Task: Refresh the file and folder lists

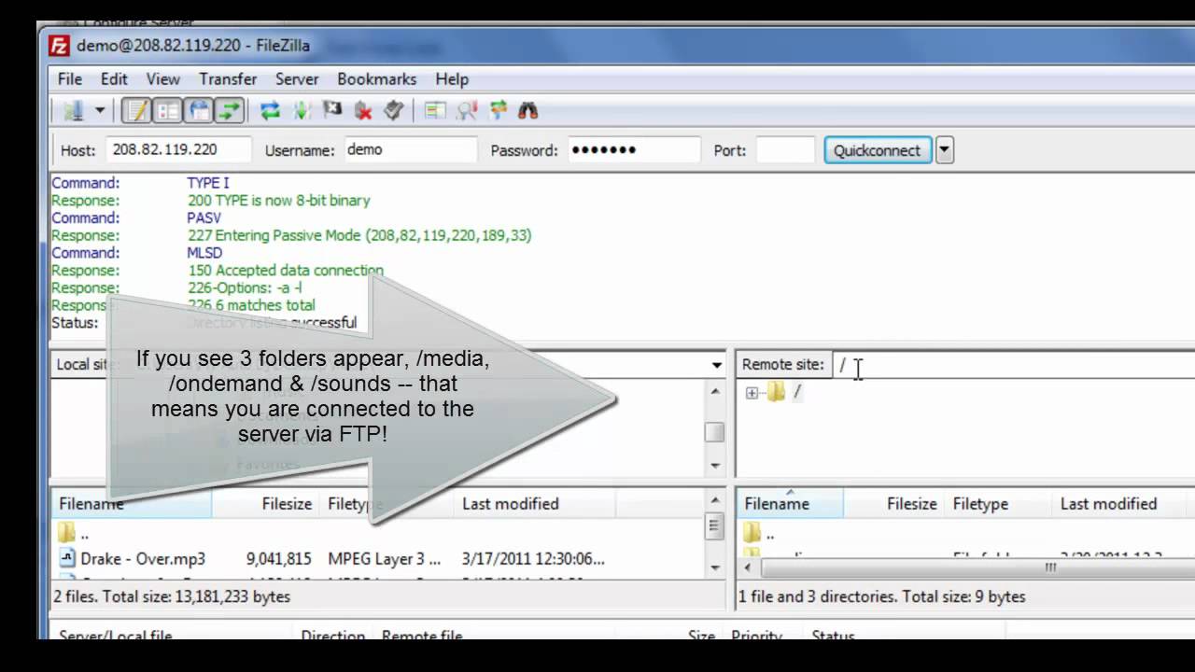Action: tap(270, 111)
